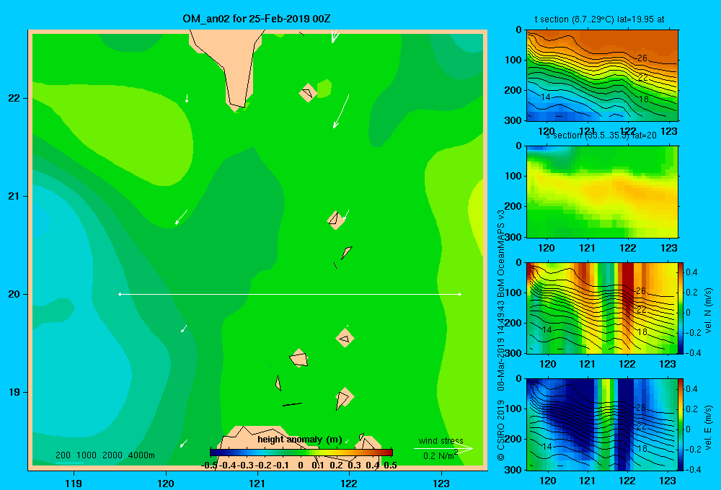Click the small island near 22.1N 121.5E
Image resolution: width=721 pixels, height=490 pixels.
[308, 92]
